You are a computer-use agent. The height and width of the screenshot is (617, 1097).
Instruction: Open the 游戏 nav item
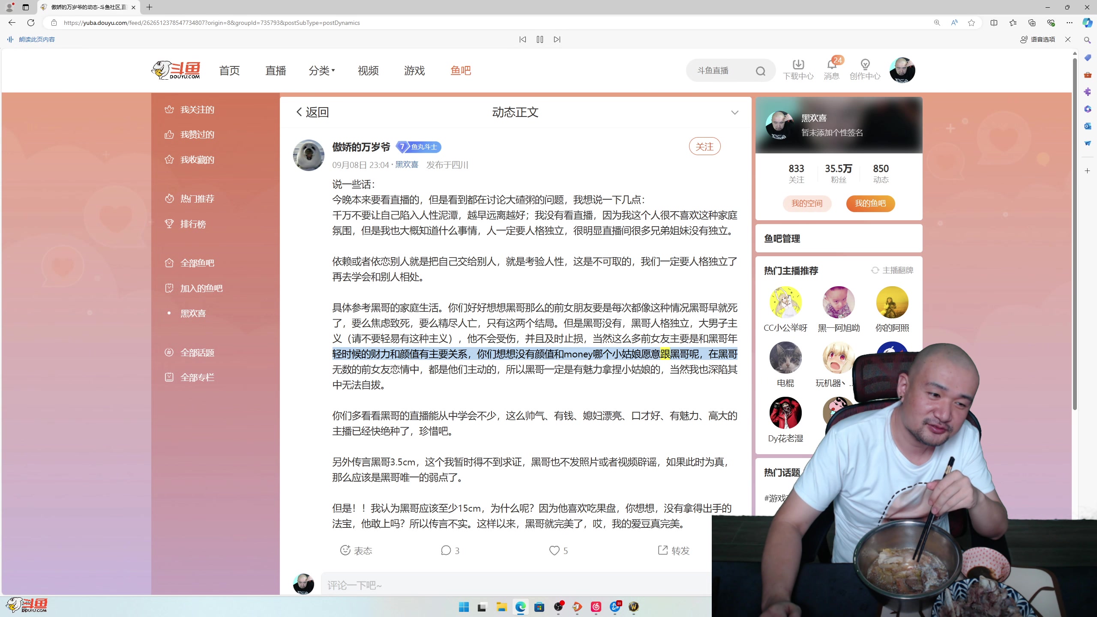pos(414,70)
